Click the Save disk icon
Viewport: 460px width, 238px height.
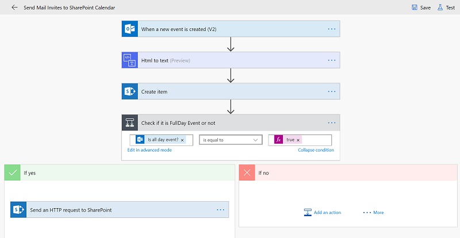click(x=414, y=7)
